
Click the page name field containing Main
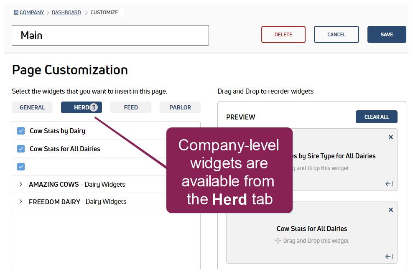pyautogui.click(x=110, y=35)
